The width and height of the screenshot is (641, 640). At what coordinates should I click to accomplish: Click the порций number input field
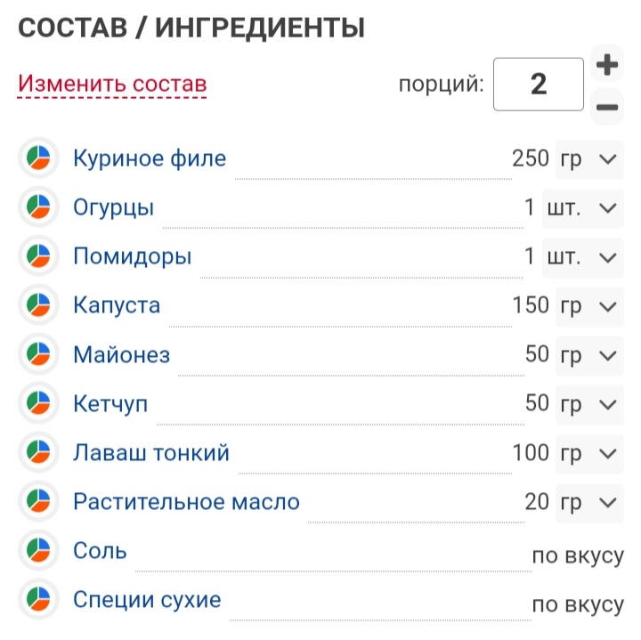click(539, 85)
